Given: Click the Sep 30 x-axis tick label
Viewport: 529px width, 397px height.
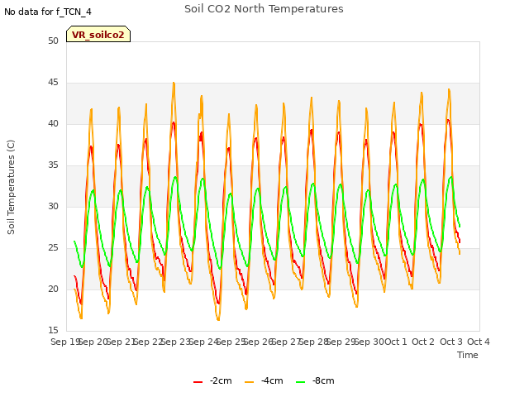Looking at the screenshot, I should tap(369, 342).
